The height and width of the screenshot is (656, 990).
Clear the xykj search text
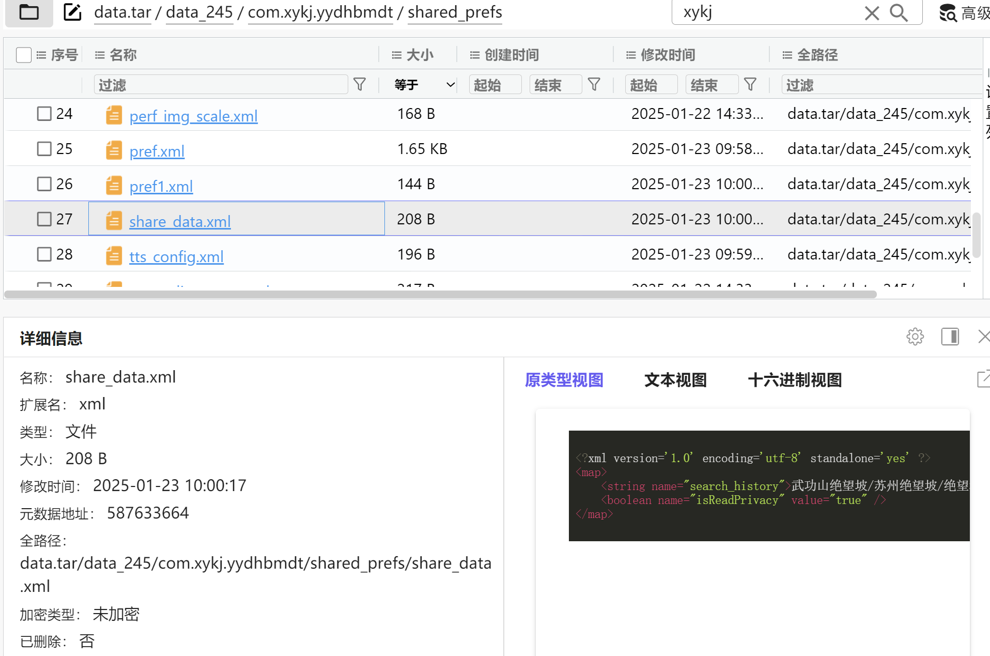pos(871,13)
